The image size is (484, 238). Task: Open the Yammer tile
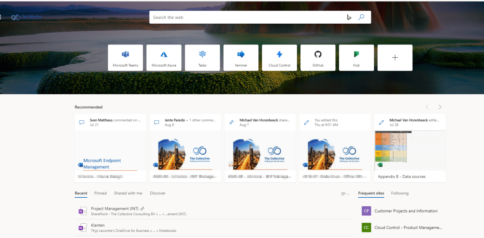pyautogui.click(x=241, y=58)
